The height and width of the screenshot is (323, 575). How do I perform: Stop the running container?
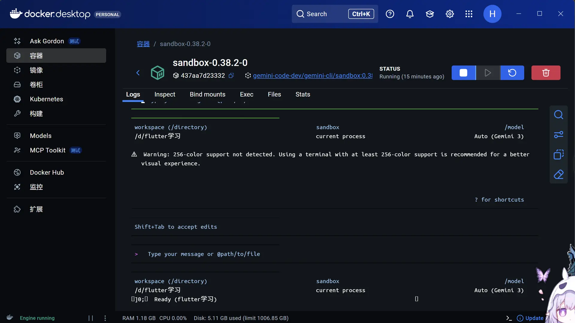(464, 73)
